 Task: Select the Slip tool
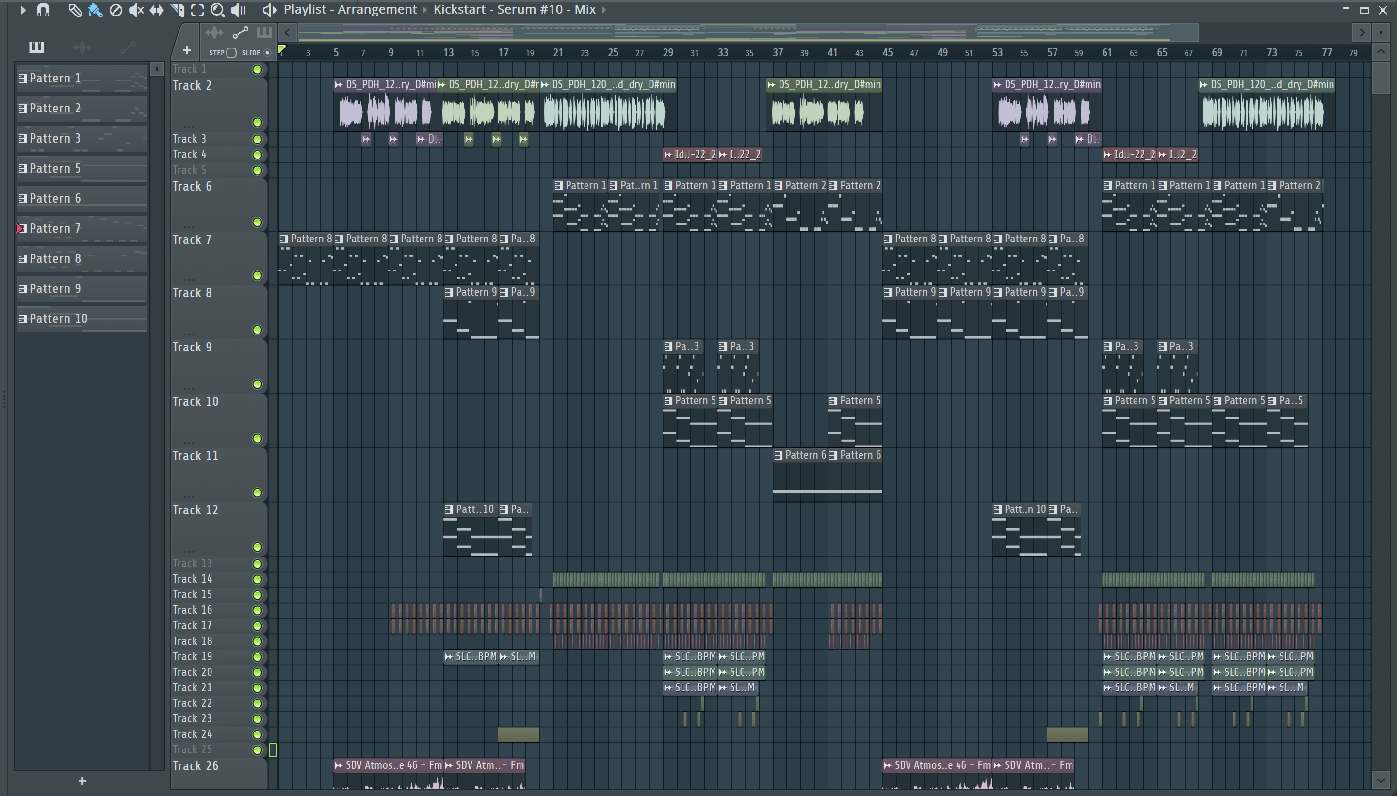157,10
